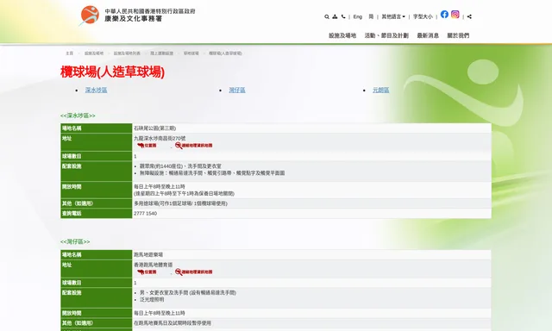
Task: Click 陸上運動設施 breadcrumb link
Action: tap(162, 53)
